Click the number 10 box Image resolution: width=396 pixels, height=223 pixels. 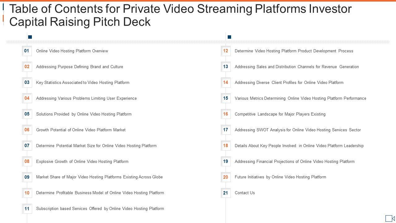coord(27,193)
